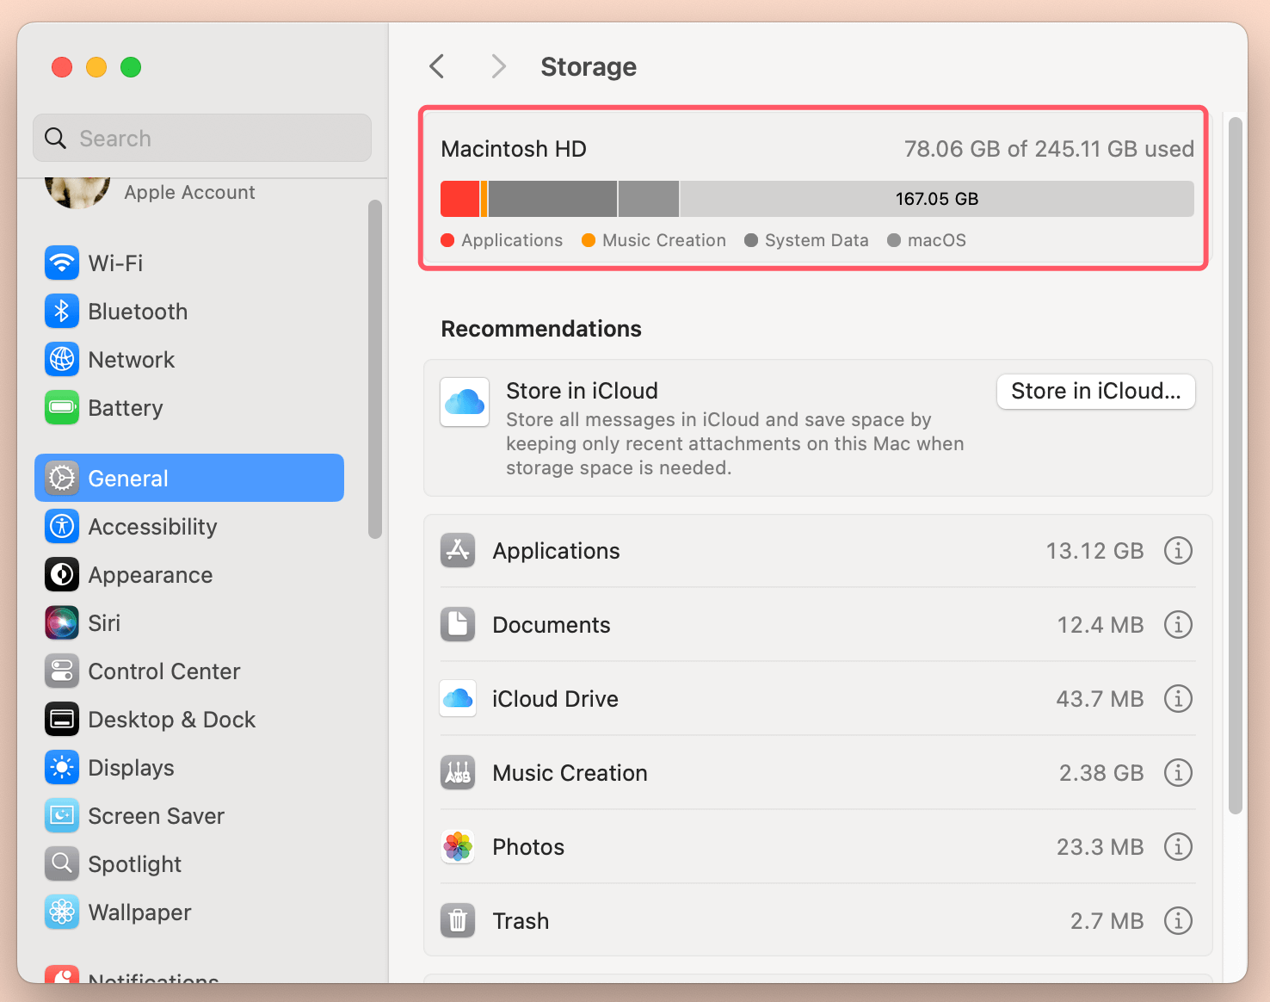Show info for Music Creation storage

[x=1178, y=773]
